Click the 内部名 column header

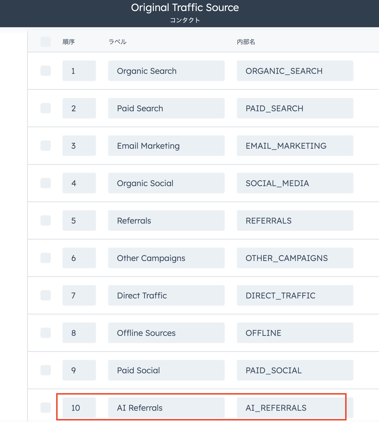click(246, 42)
